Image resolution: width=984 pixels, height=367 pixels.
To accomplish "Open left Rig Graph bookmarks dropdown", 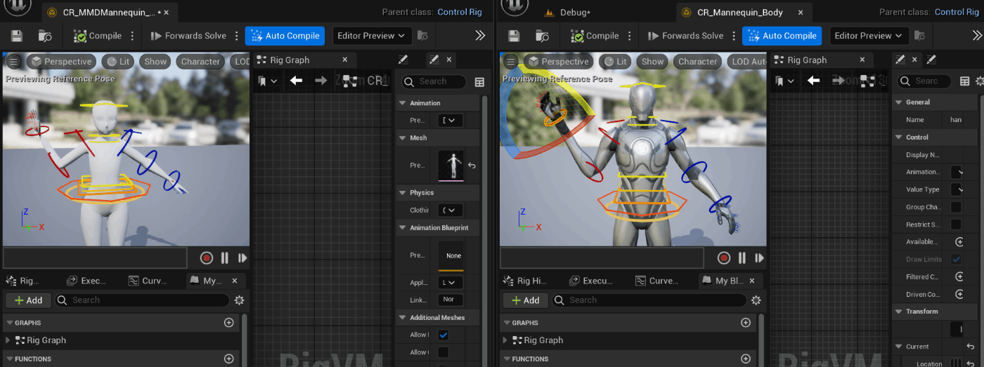I will (267, 81).
